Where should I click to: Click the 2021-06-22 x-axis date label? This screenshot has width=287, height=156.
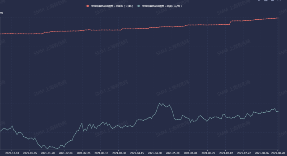[208, 153]
